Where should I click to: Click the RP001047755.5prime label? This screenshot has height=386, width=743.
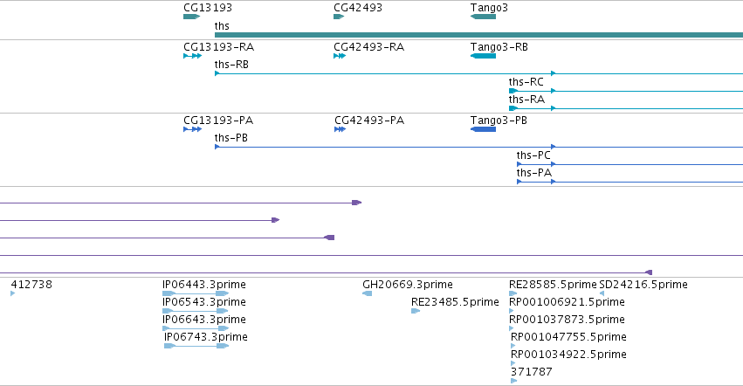(568, 337)
